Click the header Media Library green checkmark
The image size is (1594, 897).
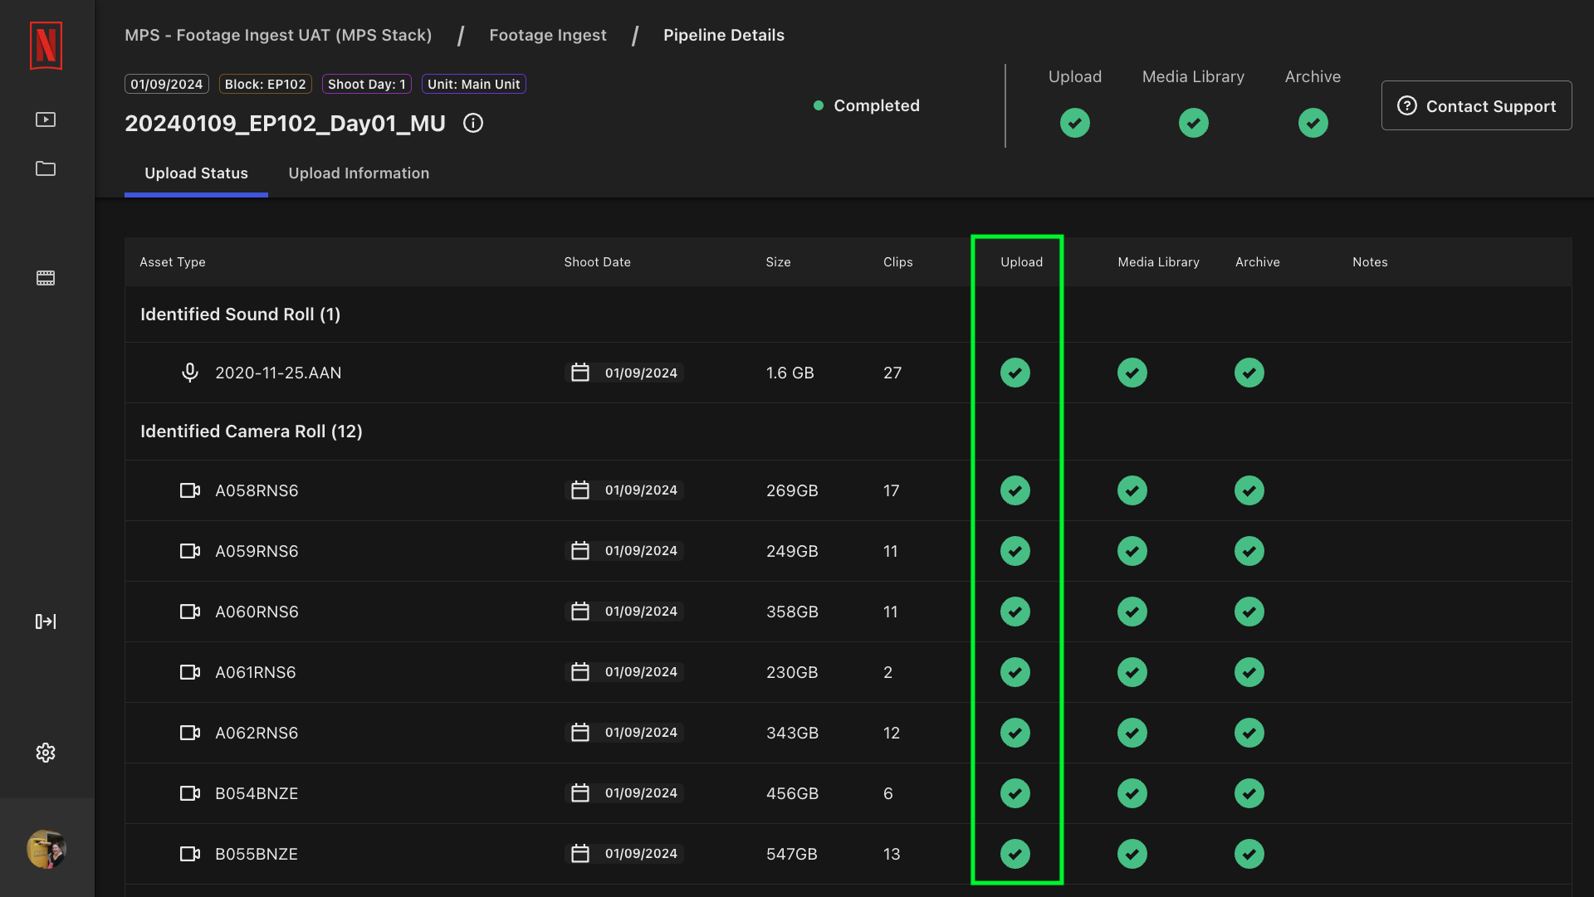pyautogui.click(x=1194, y=123)
